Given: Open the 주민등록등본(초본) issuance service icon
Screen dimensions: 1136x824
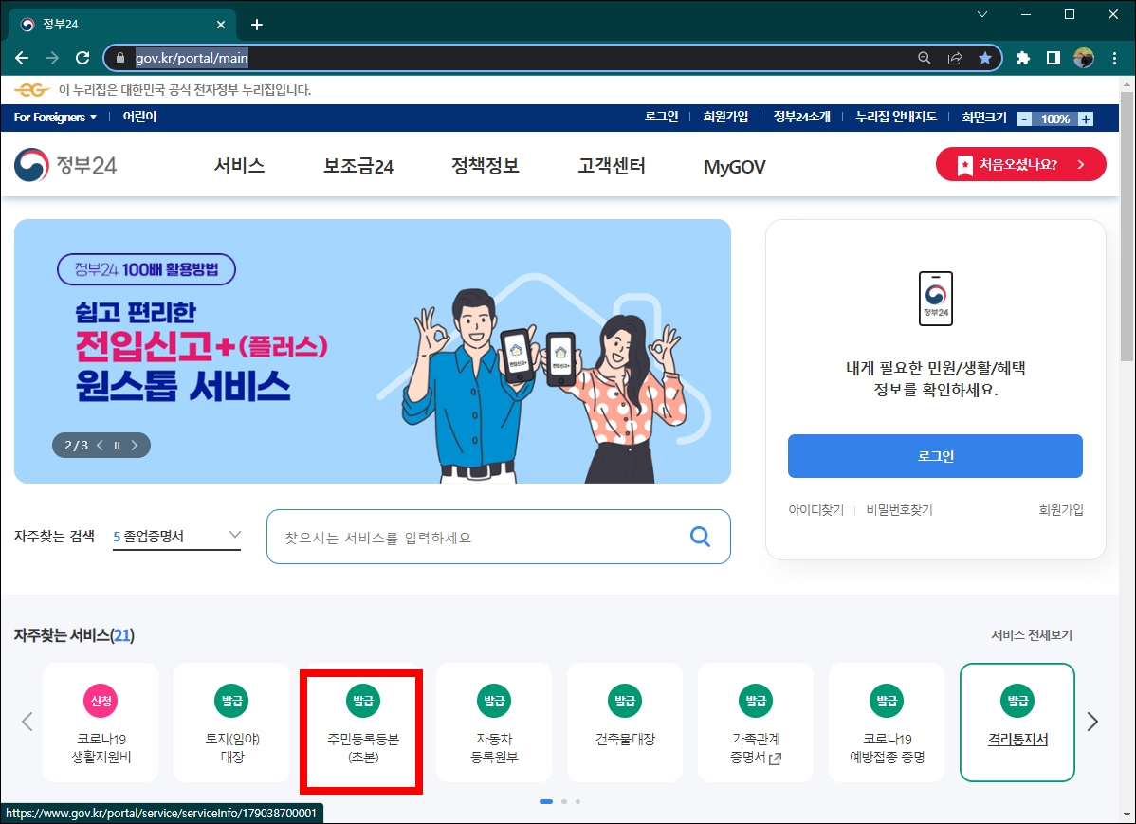Looking at the screenshot, I should pyautogui.click(x=362, y=723).
